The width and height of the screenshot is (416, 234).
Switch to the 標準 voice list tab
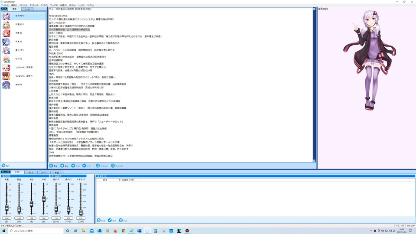tap(14, 9)
